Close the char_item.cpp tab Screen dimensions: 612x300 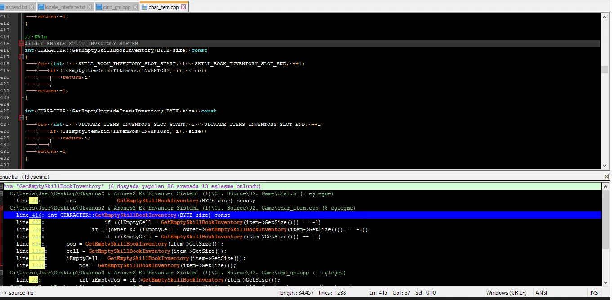(183, 7)
